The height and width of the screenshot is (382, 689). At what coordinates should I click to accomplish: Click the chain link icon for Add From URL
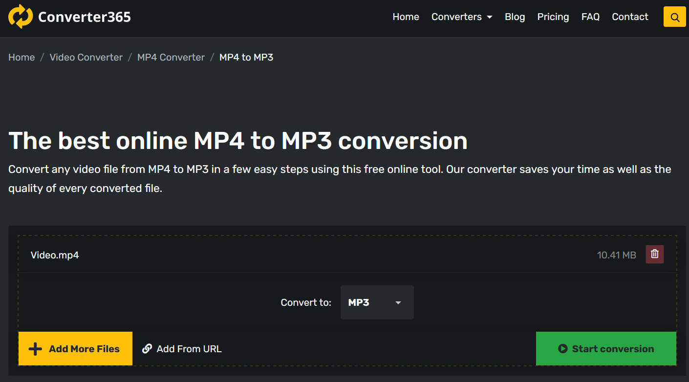coord(147,349)
